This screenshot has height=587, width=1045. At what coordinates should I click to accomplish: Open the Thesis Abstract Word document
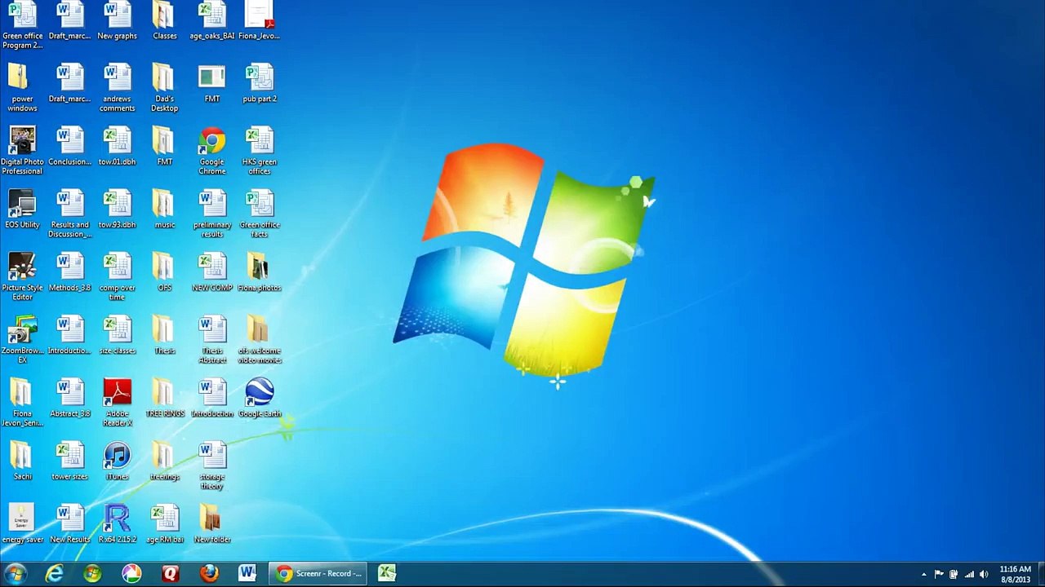[211, 339]
